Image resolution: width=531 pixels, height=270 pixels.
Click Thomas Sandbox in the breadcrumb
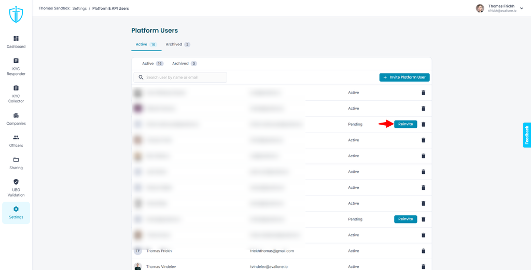54,8
